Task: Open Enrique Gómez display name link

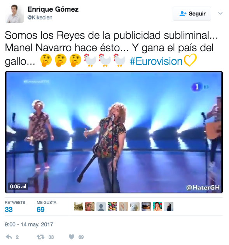Action: (x=53, y=9)
